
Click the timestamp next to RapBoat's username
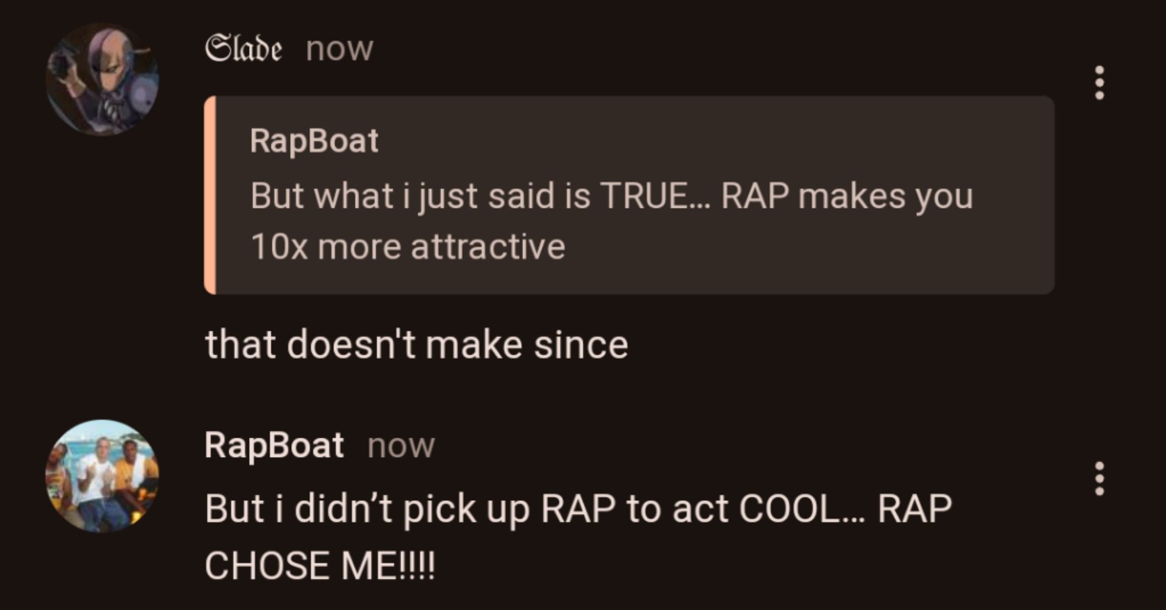[401, 446]
